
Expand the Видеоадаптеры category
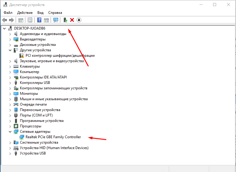(x=10, y=40)
